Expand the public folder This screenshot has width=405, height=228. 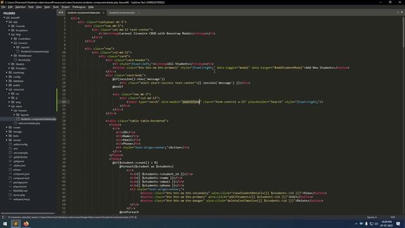(x=7, y=85)
